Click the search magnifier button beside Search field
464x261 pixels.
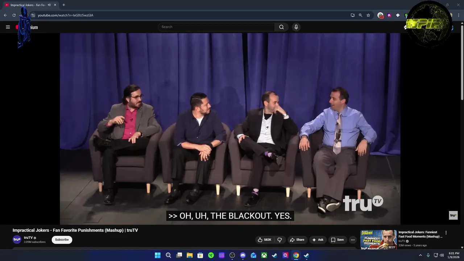pos(281,27)
